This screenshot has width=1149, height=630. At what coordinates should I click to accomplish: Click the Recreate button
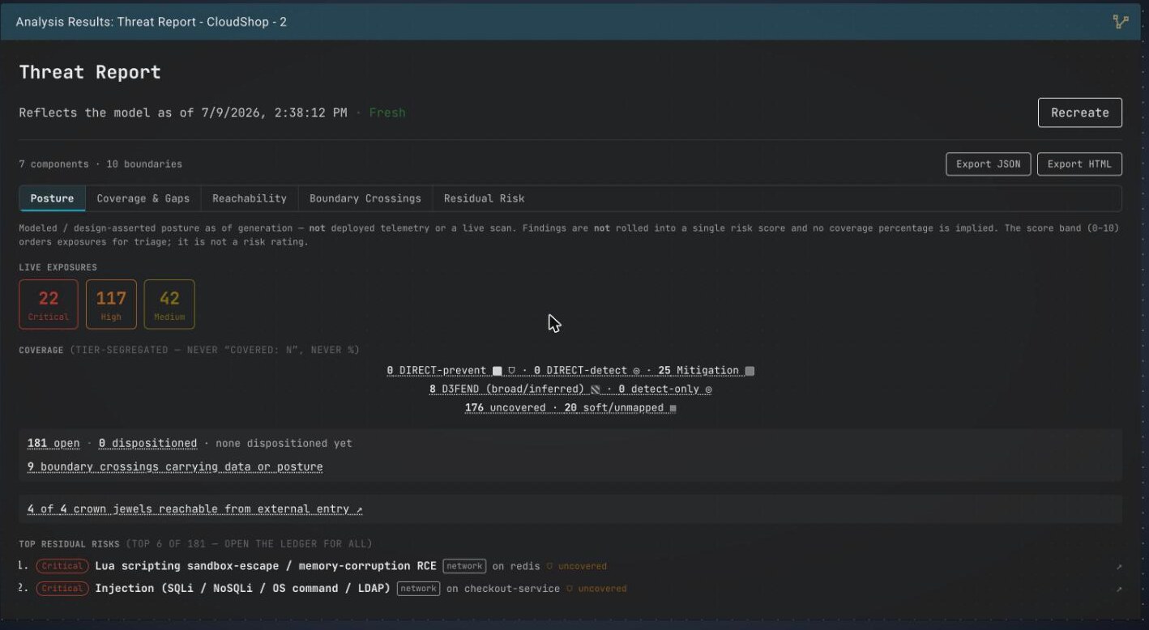(1079, 113)
